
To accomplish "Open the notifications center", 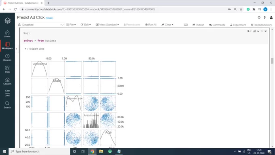I will point(270,151).
